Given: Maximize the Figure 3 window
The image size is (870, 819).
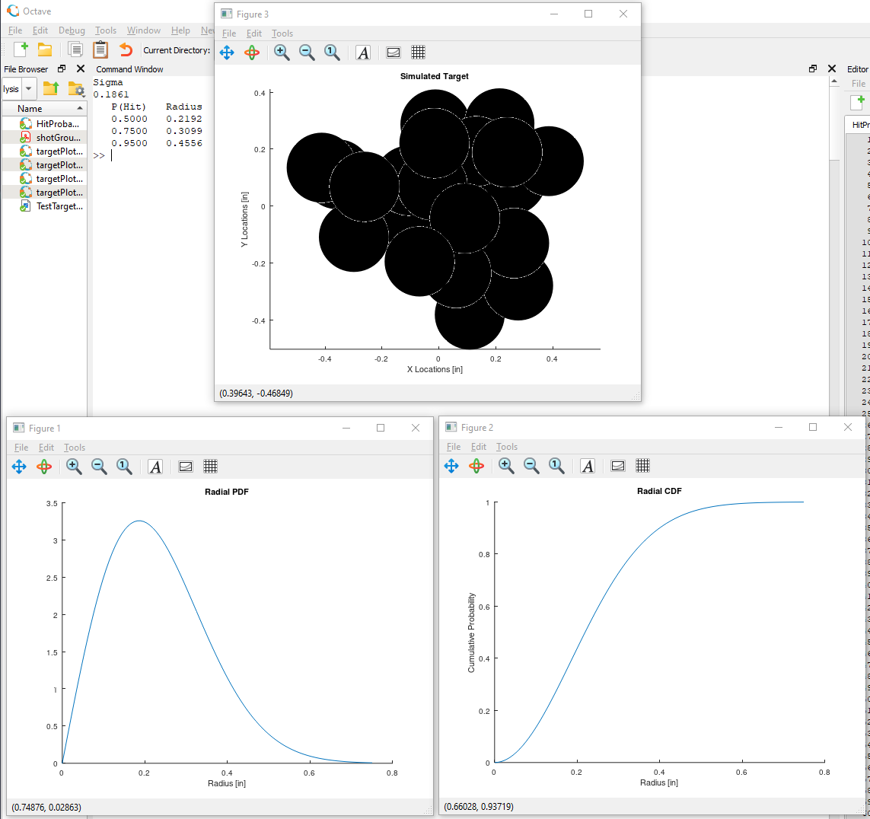Looking at the screenshot, I should point(588,14).
